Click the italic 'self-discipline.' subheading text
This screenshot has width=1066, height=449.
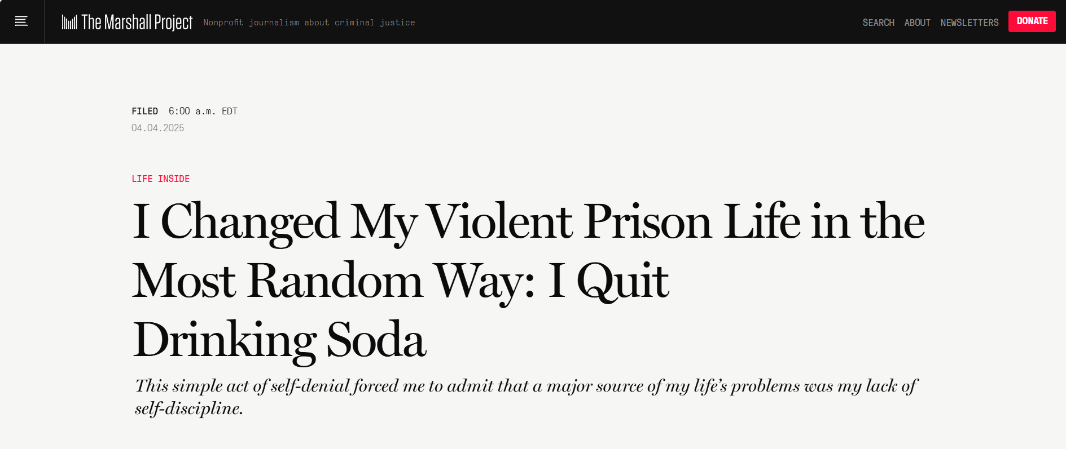(x=188, y=408)
